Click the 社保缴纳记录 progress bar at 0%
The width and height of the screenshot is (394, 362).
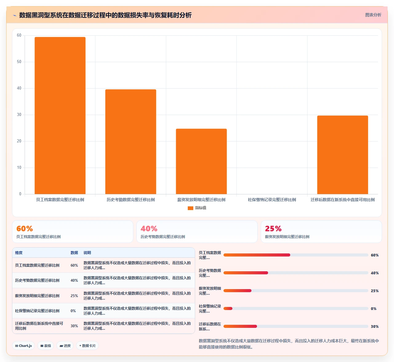click(x=296, y=308)
